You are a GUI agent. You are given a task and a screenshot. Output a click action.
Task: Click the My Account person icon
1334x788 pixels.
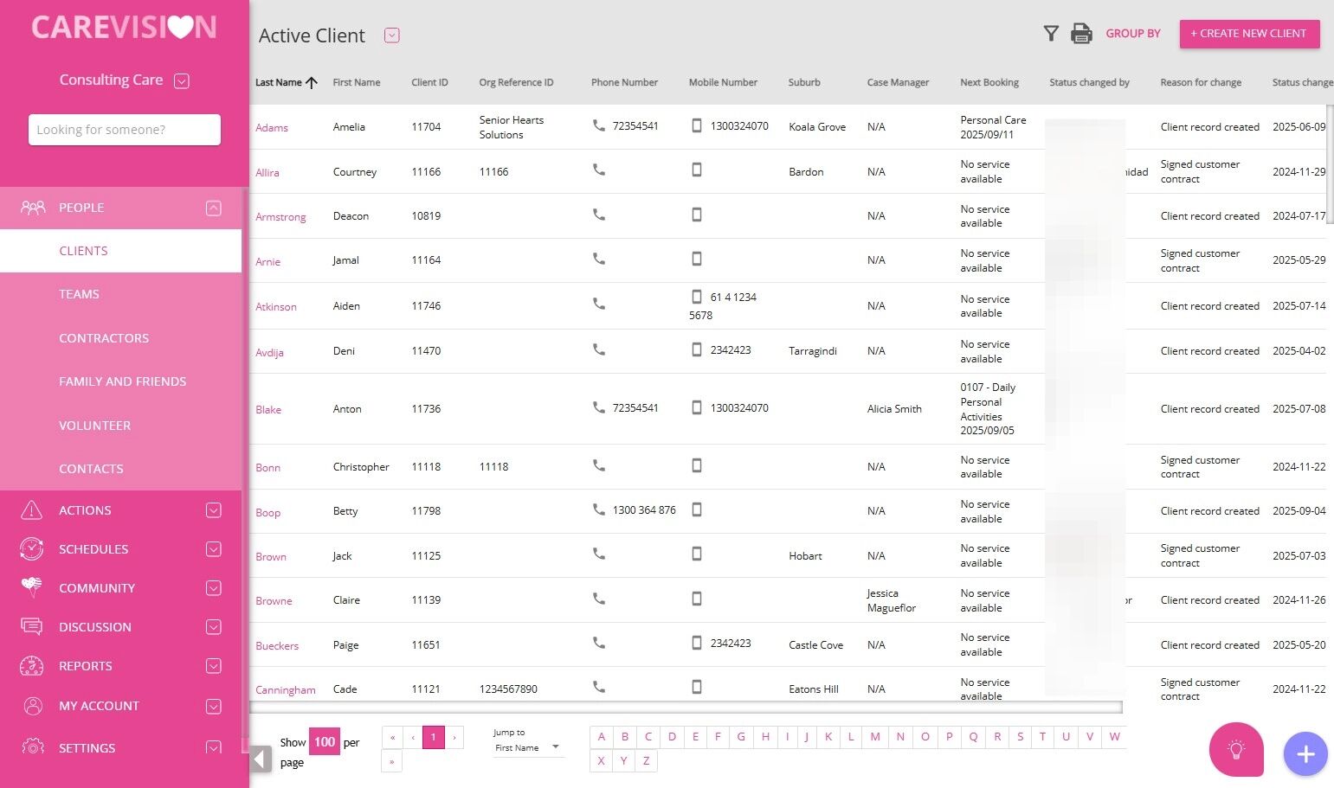32,706
